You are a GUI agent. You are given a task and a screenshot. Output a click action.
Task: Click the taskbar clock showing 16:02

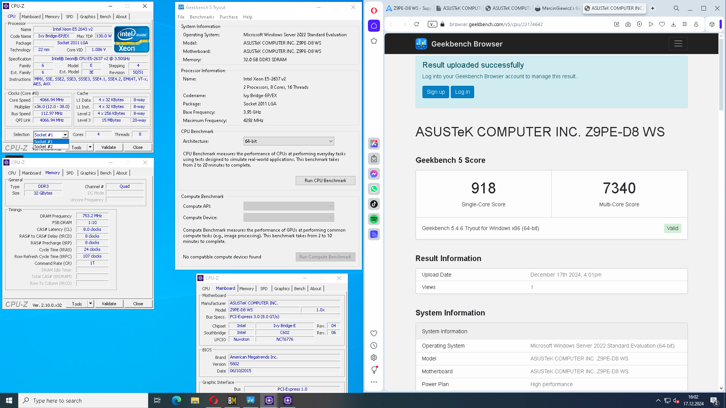click(693, 400)
